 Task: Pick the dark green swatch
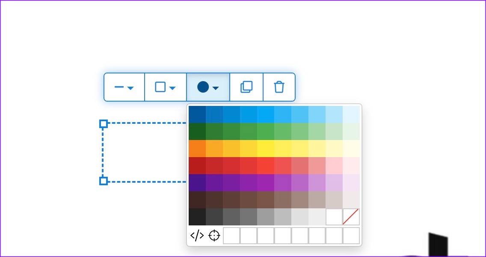(x=197, y=131)
